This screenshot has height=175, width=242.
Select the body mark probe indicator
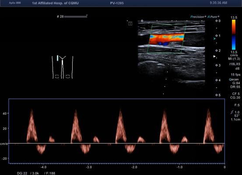pyautogui.click(x=58, y=58)
